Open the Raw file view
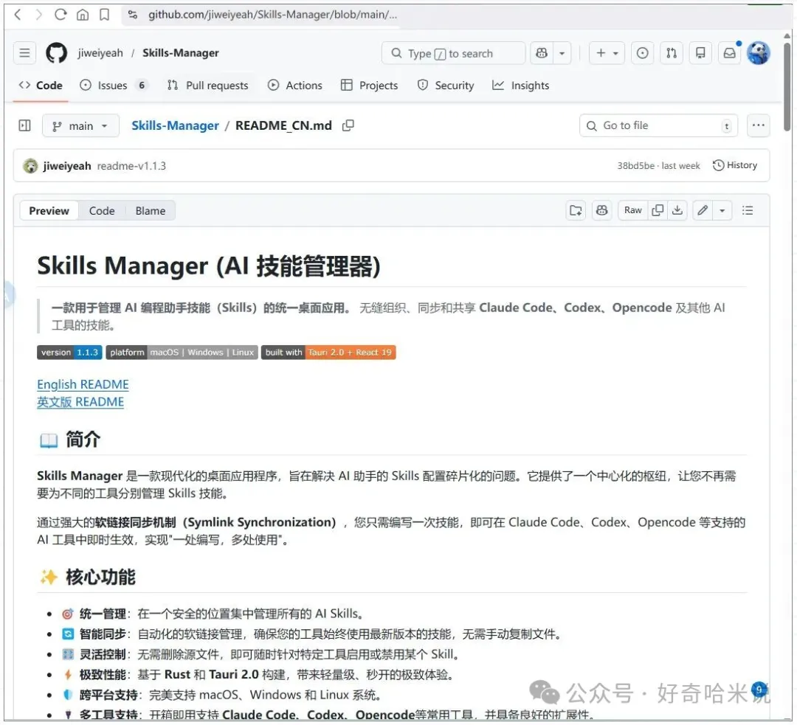The width and height of the screenshot is (797, 725). (x=633, y=210)
